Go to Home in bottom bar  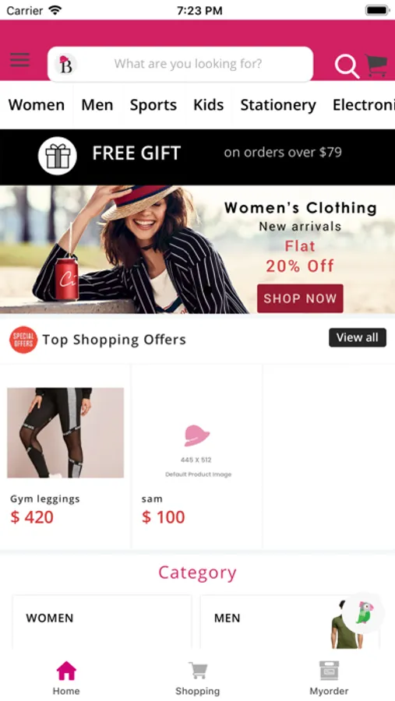[x=66, y=678]
